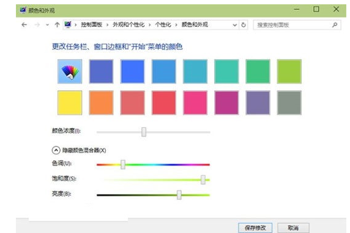Go up one level with up arrow

click(57, 24)
